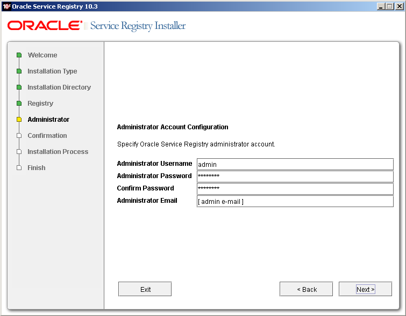Click the Service Registry Installer title text
Image resolution: width=406 pixels, height=316 pixels.
[138, 26]
